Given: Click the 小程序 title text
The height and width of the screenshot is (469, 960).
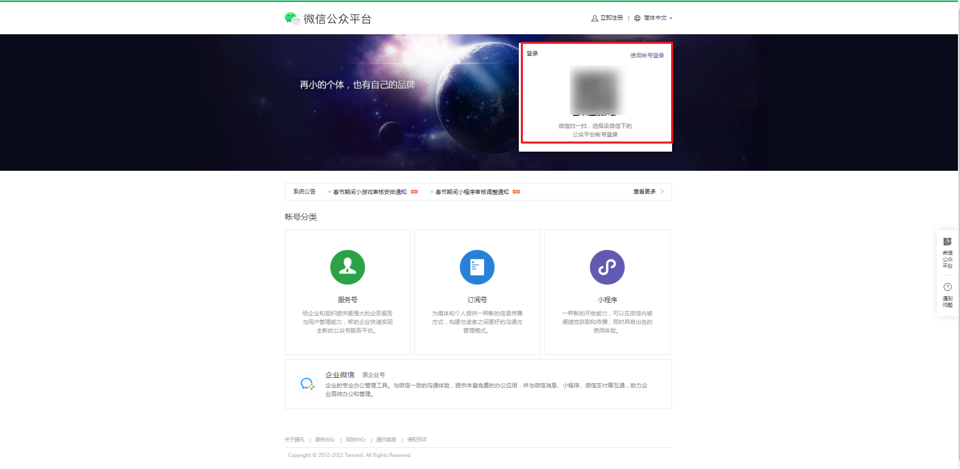Looking at the screenshot, I should pyautogui.click(x=607, y=300).
